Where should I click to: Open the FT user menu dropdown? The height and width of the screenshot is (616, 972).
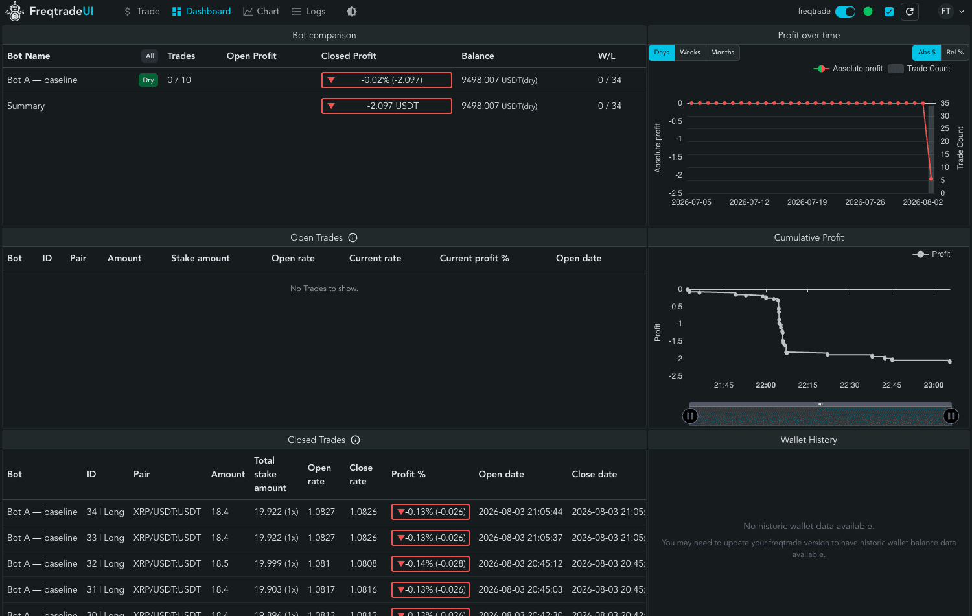tap(952, 11)
